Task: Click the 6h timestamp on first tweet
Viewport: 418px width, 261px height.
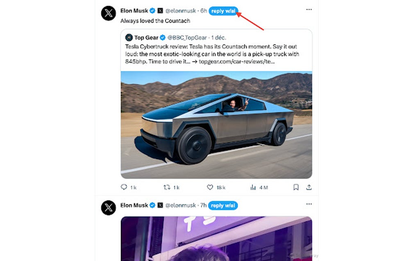Action: (204, 11)
